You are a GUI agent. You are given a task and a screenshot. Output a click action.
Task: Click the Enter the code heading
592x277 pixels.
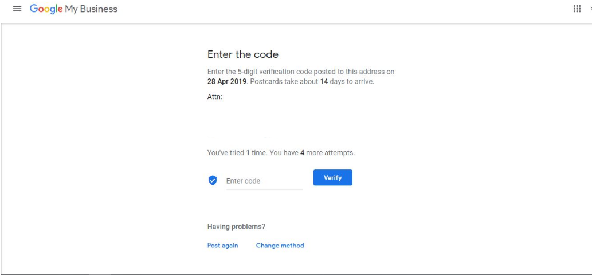[243, 54]
